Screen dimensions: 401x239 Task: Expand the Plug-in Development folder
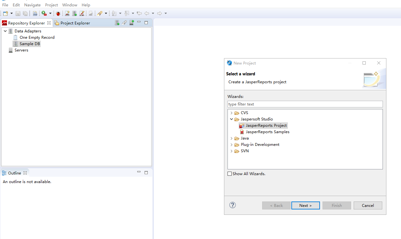[x=231, y=145]
